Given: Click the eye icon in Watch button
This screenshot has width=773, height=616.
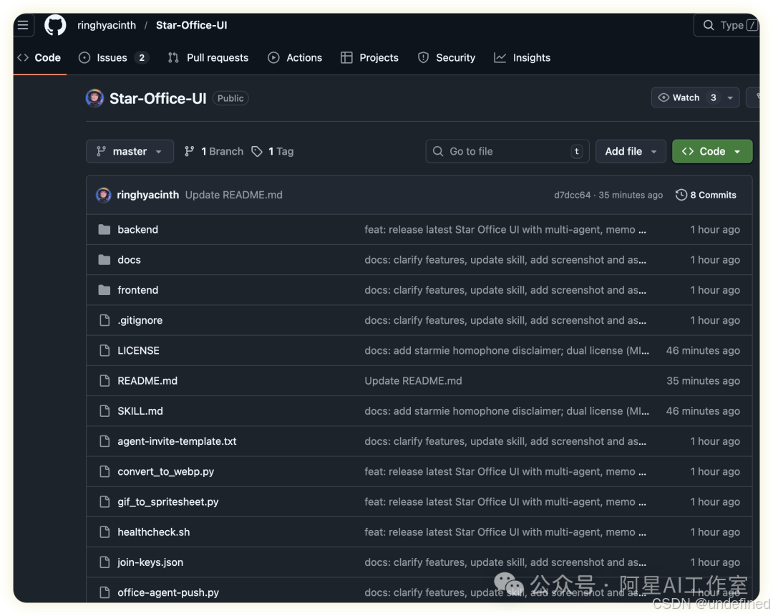Looking at the screenshot, I should 663,97.
